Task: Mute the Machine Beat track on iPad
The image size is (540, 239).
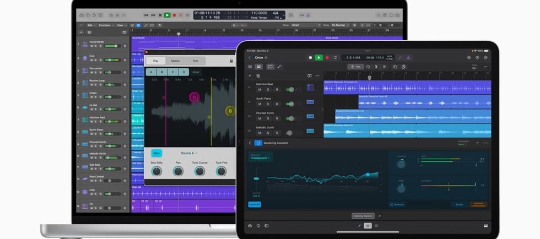Action: pyautogui.click(x=260, y=90)
